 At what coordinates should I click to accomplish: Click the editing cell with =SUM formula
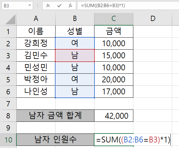[132, 140]
